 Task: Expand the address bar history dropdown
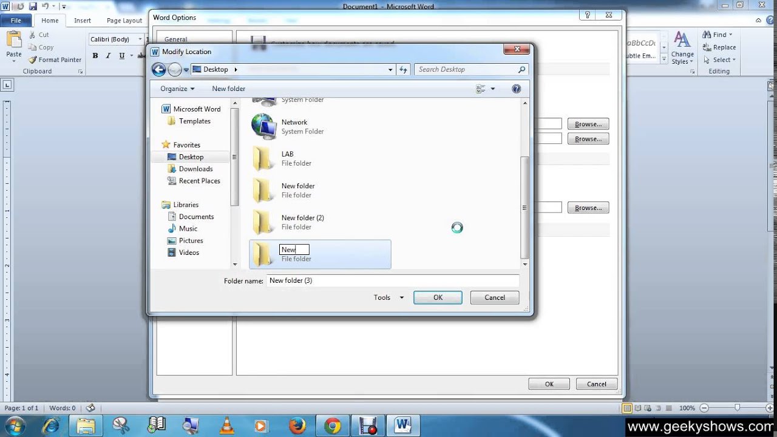[390, 70]
